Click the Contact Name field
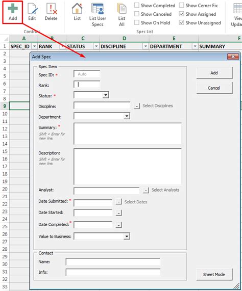The height and width of the screenshot is (291, 242). coord(113,261)
